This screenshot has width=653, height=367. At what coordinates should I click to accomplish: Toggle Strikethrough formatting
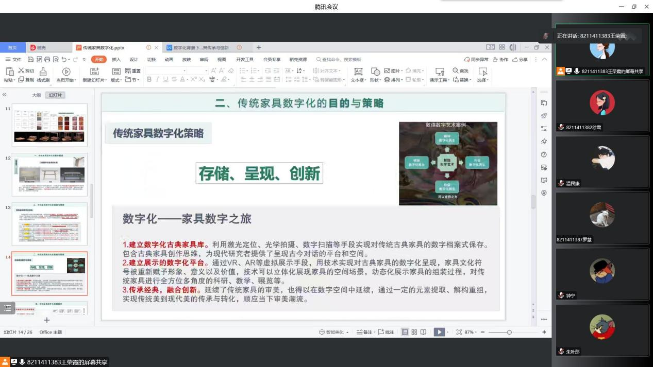pyautogui.click(x=174, y=80)
